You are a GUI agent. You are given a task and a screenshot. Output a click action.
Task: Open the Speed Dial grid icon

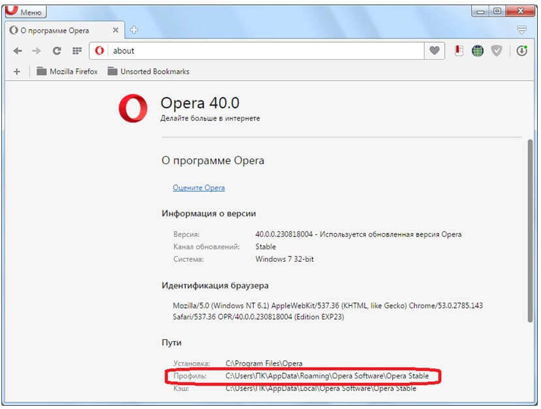tap(76, 51)
